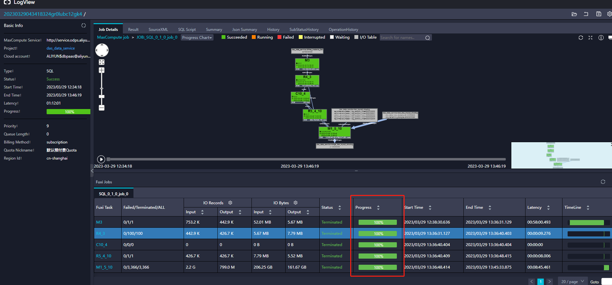Viewport: 612px width, 285px height.
Task: Open the Progress Chart dropdown
Action: coord(197,38)
